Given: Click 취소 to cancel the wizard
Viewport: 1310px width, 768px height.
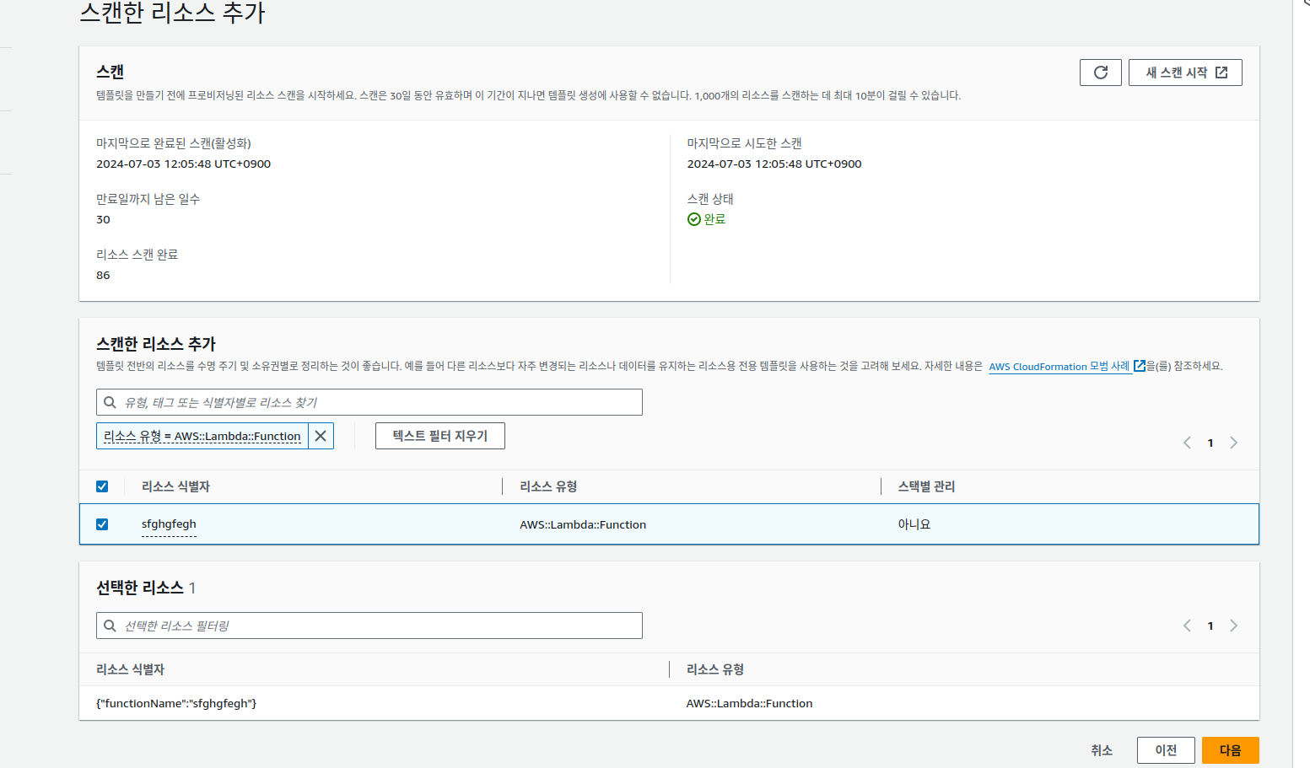Looking at the screenshot, I should pos(1101,750).
